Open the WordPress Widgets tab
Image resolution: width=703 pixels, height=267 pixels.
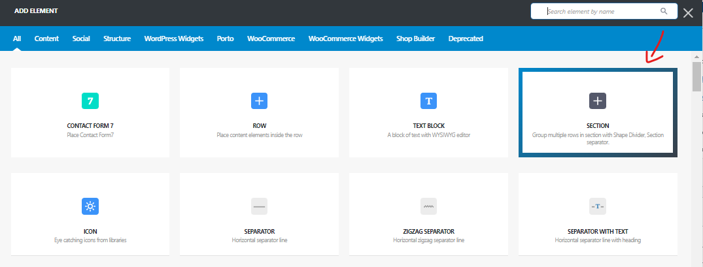pos(174,39)
